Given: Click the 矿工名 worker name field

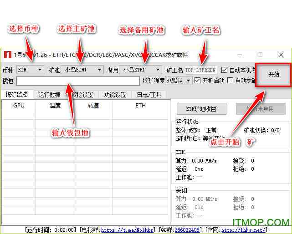Looking at the screenshot, I should click(x=201, y=70).
